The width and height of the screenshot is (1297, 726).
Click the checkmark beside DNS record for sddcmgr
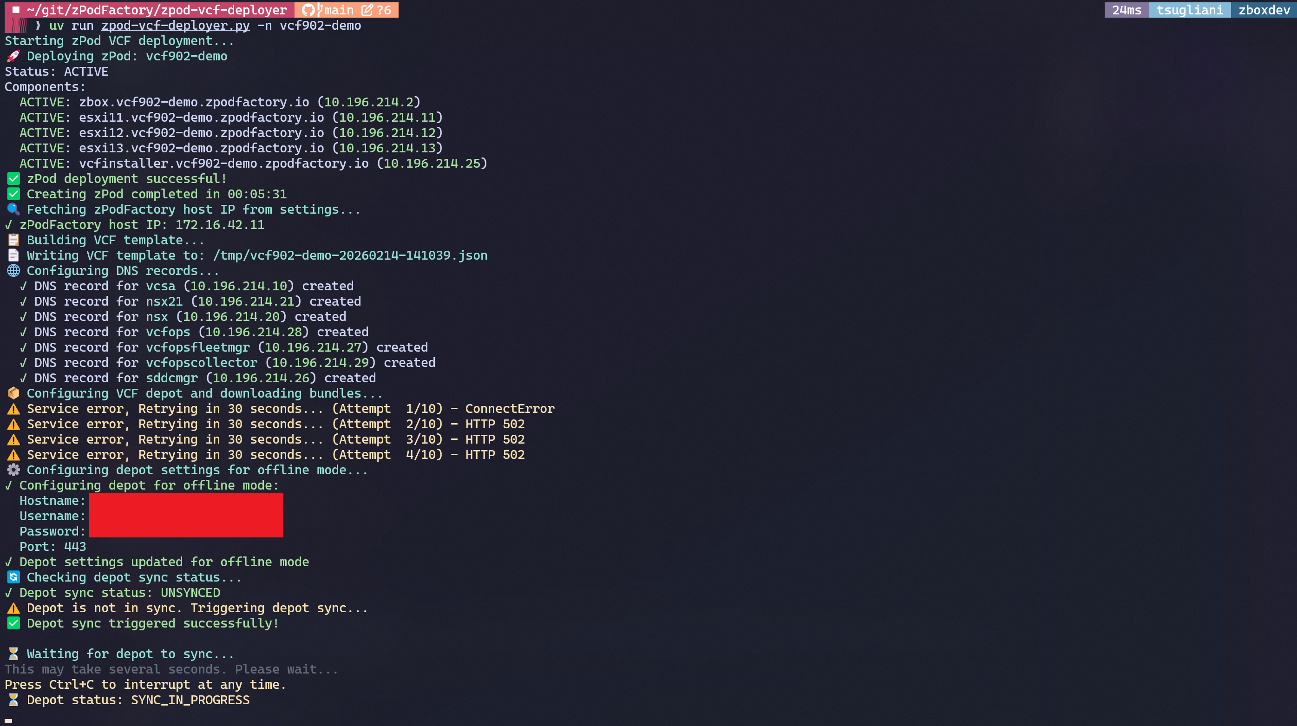23,378
